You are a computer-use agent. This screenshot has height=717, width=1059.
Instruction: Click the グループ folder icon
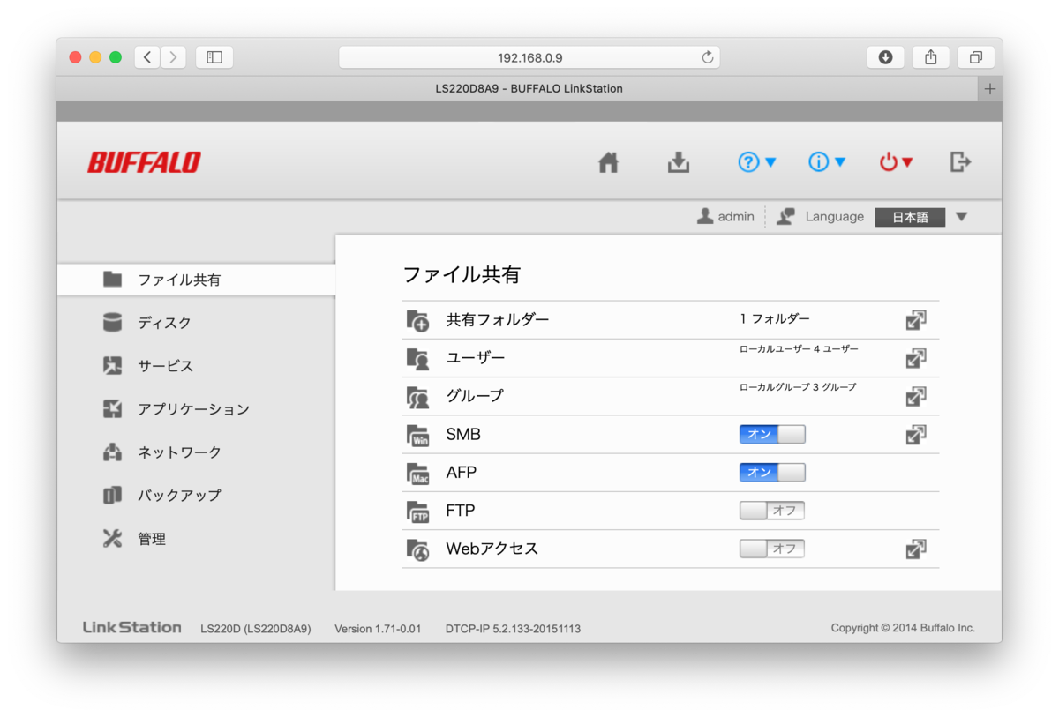(x=417, y=397)
